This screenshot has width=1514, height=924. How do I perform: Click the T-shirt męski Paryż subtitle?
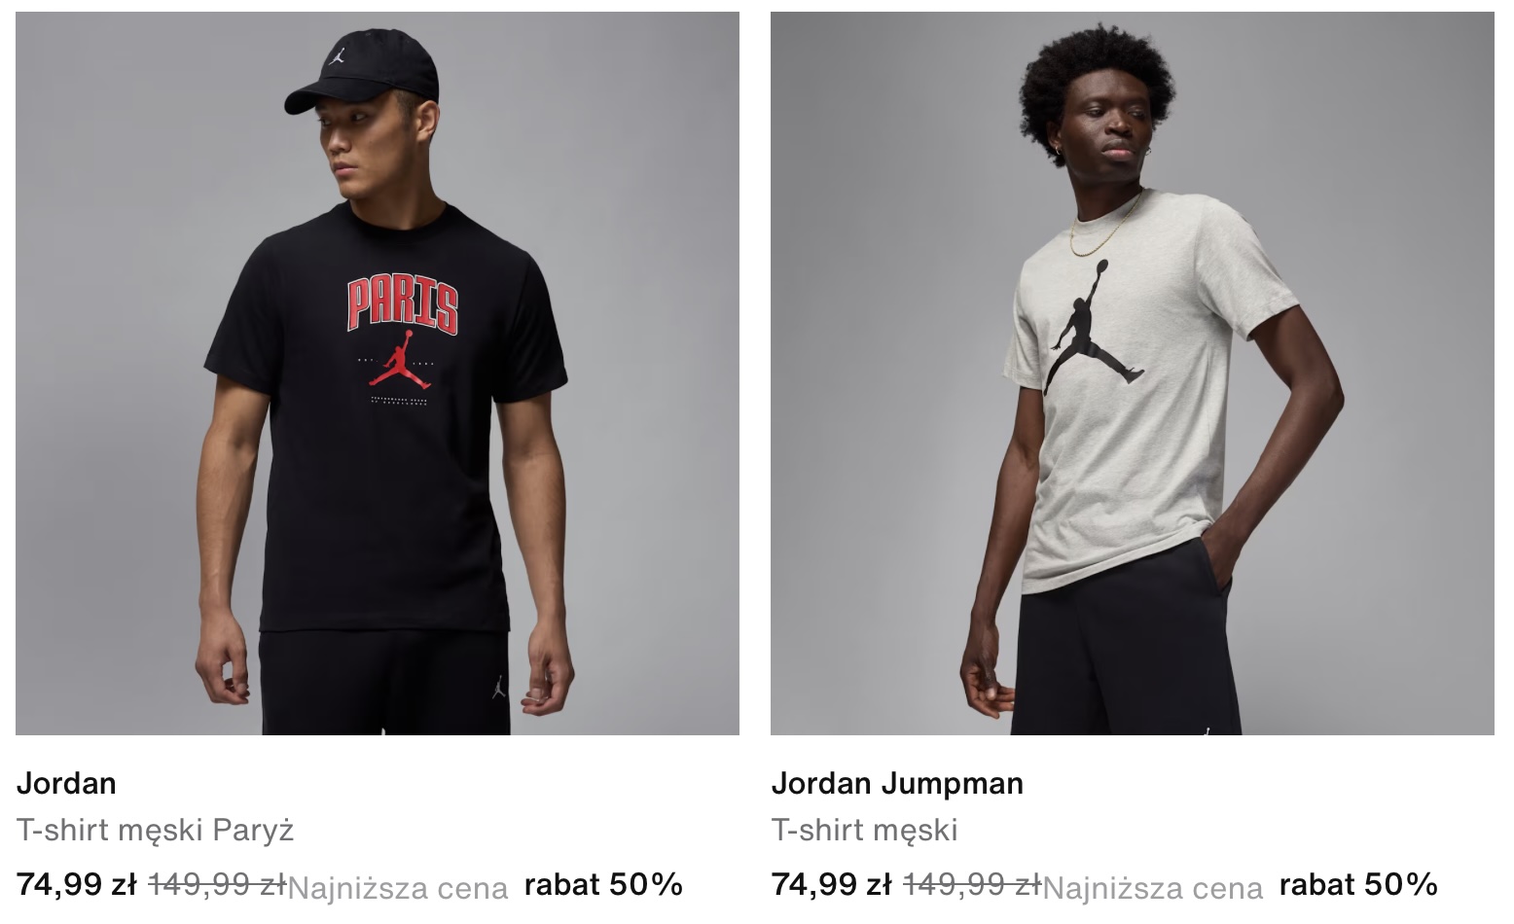156,830
